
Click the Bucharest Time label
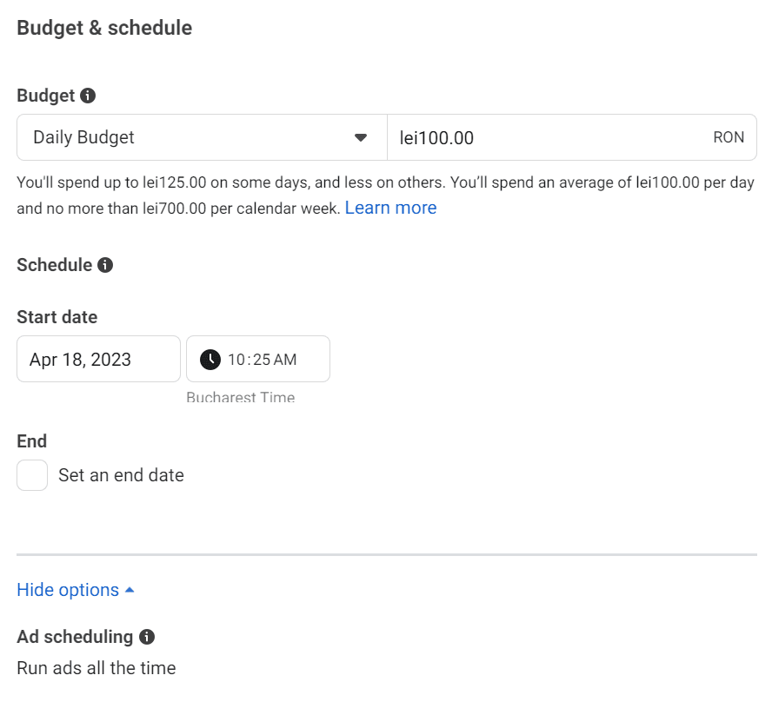241,397
